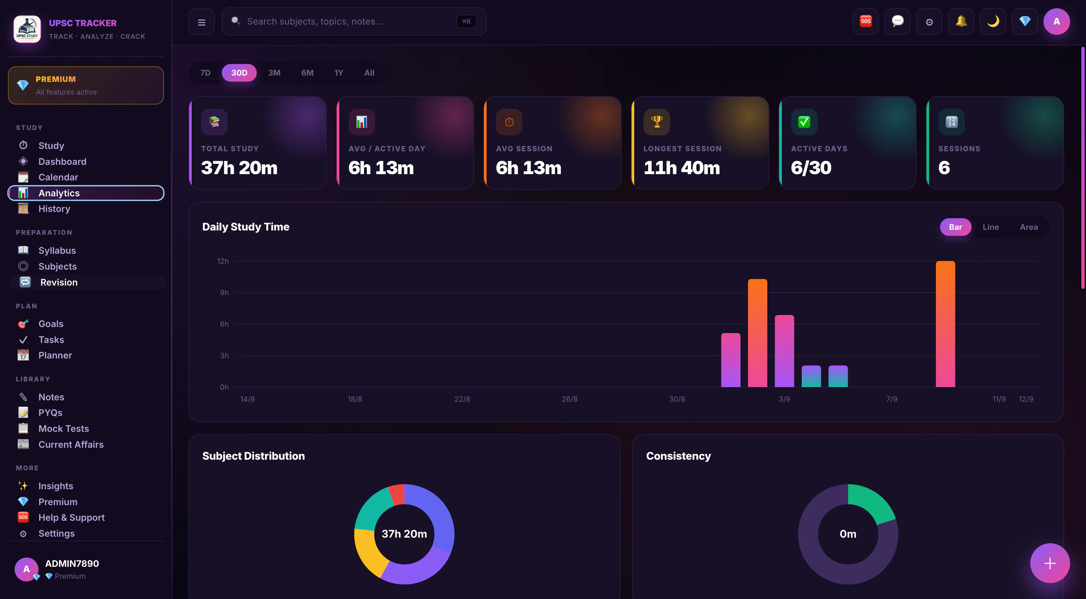Open the ADMIN7890 profile at sidebar bottom

pyautogui.click(x=86, y=569)
